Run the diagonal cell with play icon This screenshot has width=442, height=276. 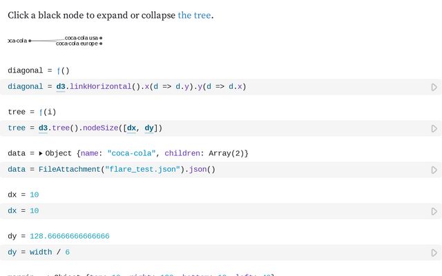click(x=434, y=87)
